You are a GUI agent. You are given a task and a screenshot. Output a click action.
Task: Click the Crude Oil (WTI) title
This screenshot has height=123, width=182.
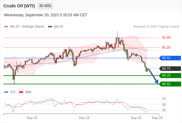(19, 6)
